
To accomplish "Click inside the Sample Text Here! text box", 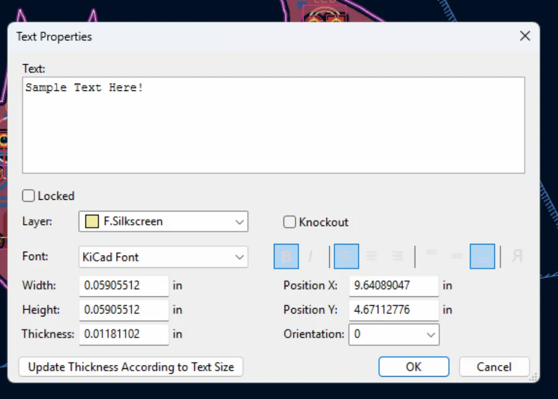I will point(273,125).
